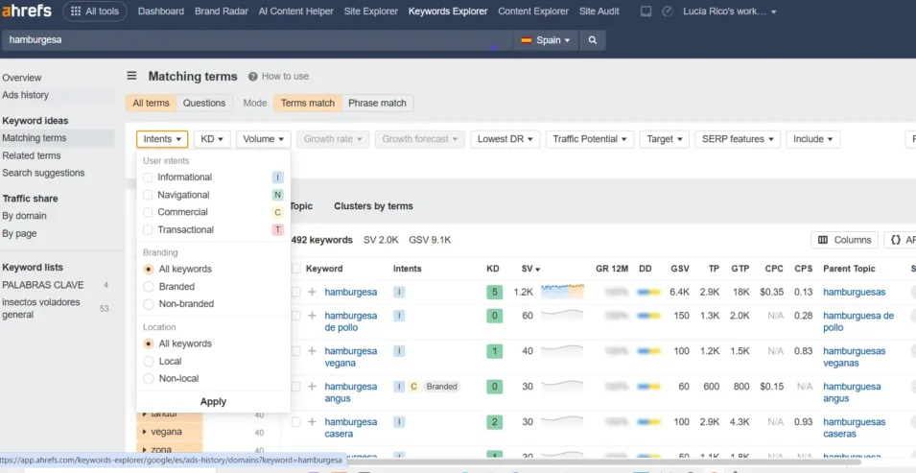This screenshot has height=473, width=916.
Task: Open the All tools grid menu
Action: [x=95, y=12]
